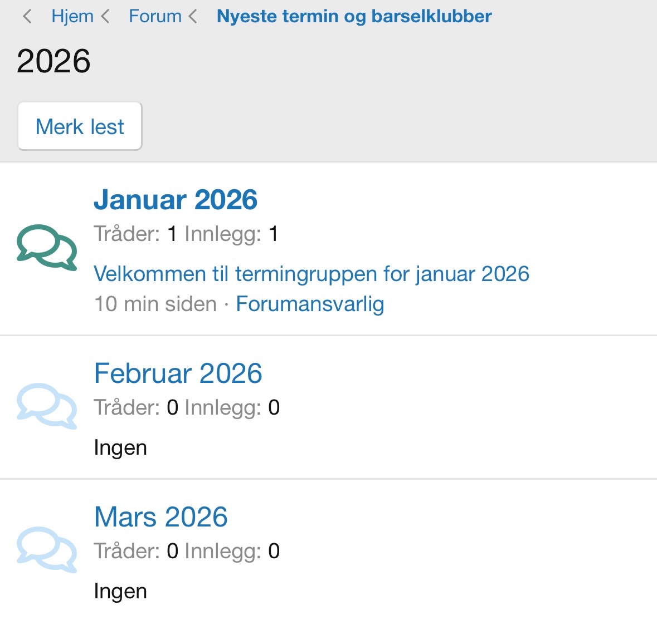Image resolution: width=657 pixels, height=620 pixels.
Task: Click the green chat bubbles icon beside Januar 2026
Action: click(47, 248)
